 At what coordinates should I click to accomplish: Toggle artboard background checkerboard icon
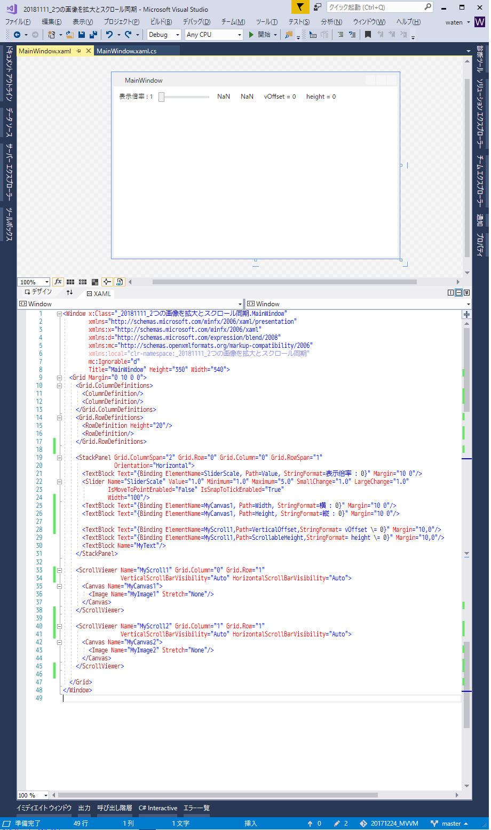tap(95, 282)
